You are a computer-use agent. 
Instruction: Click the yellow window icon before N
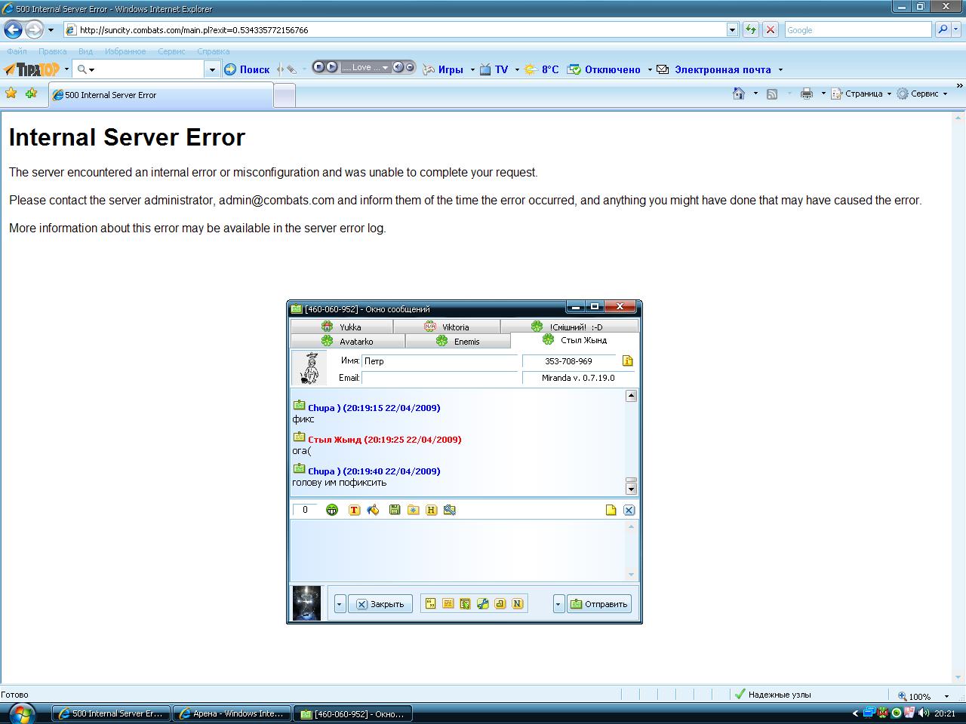coord(500,604)
